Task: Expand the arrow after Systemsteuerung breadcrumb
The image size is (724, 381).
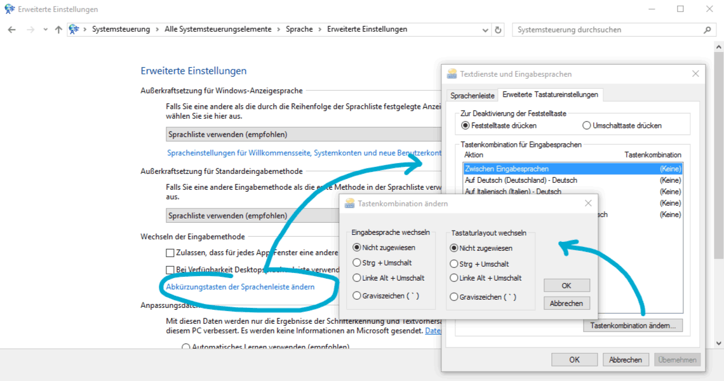Action: pos(157,30)
